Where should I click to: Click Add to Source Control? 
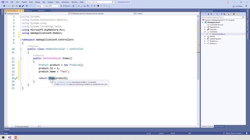233,133
